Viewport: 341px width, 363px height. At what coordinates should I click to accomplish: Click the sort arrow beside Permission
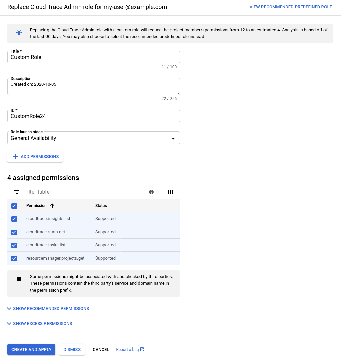click(52, 206)
